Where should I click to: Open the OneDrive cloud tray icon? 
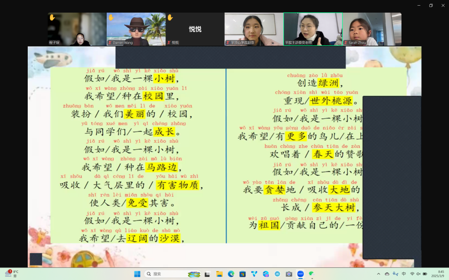click(x=387, y=274)
